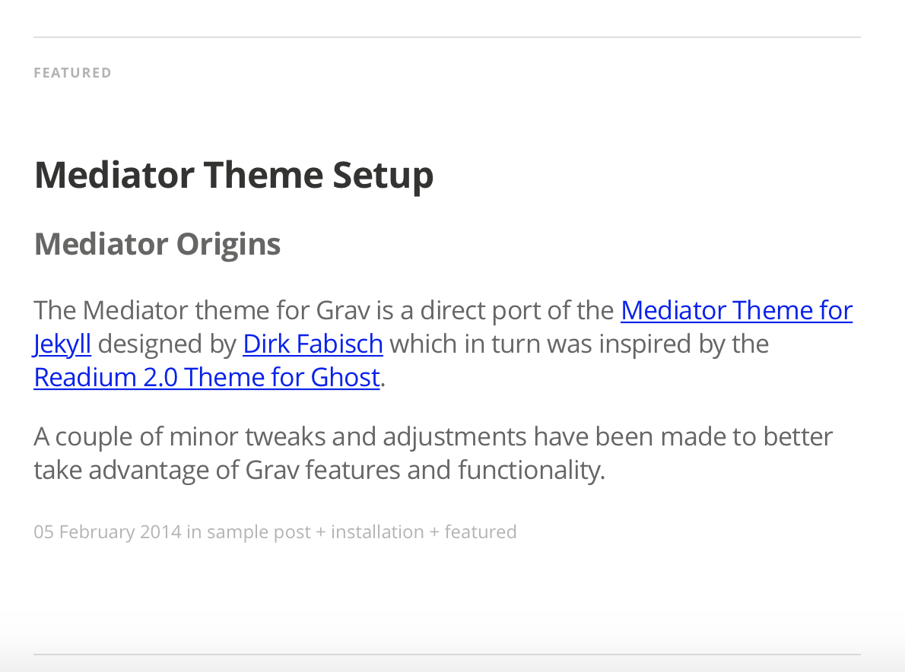Open the "sample post" tag
The image size is (905, 672).
259,531
